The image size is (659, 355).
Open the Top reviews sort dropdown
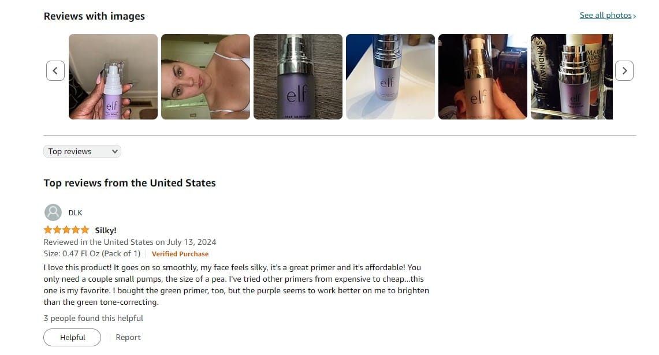point(82,151)
